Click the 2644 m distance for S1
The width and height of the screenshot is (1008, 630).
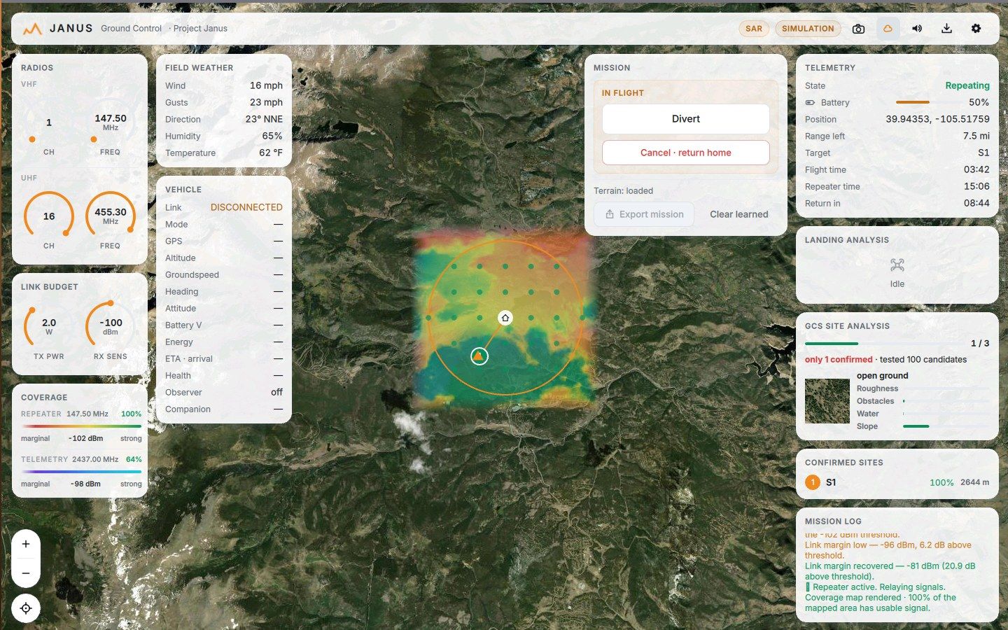975,483
